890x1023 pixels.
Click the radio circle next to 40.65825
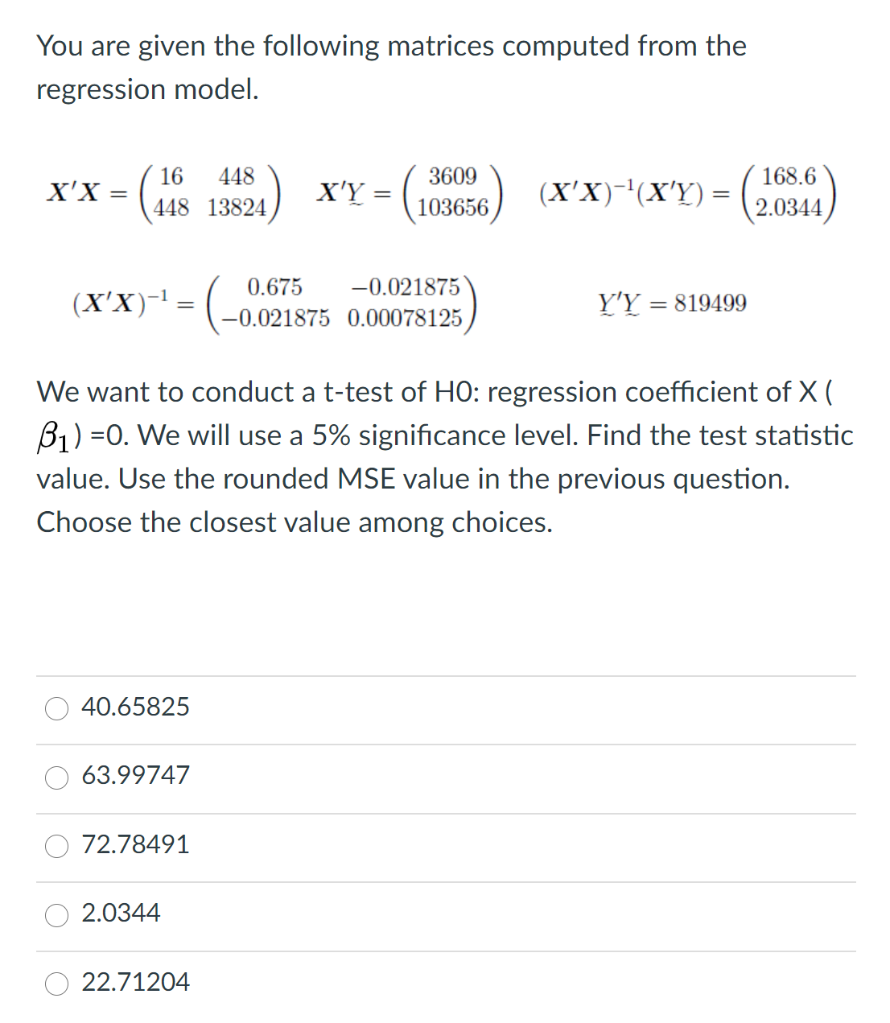click(x=56, y=709)
